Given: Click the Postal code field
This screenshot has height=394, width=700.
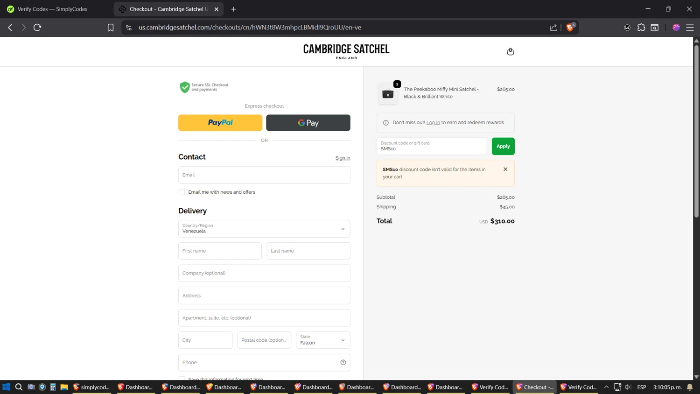Looking at the screenshot, I should (x=264, y=340).
